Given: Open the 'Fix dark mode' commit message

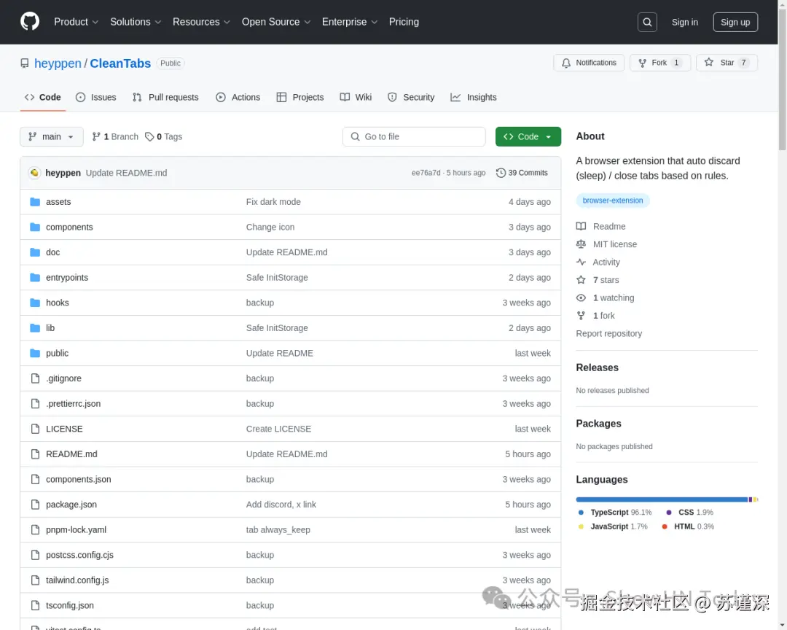Looking at the screenshot, I should coord(273,202).
